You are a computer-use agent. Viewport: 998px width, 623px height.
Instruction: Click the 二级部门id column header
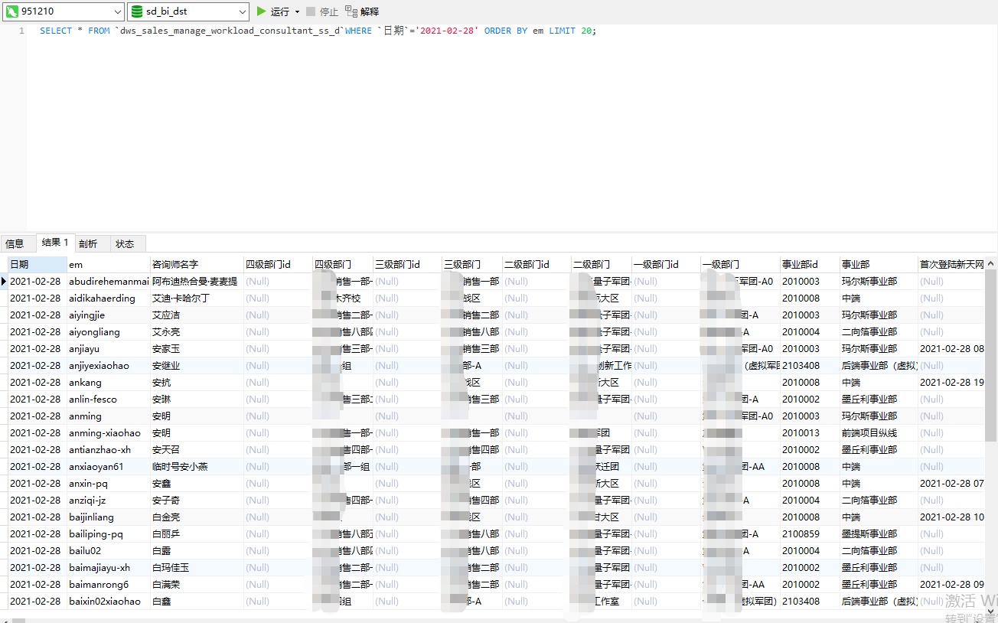[x=537, y=264]
